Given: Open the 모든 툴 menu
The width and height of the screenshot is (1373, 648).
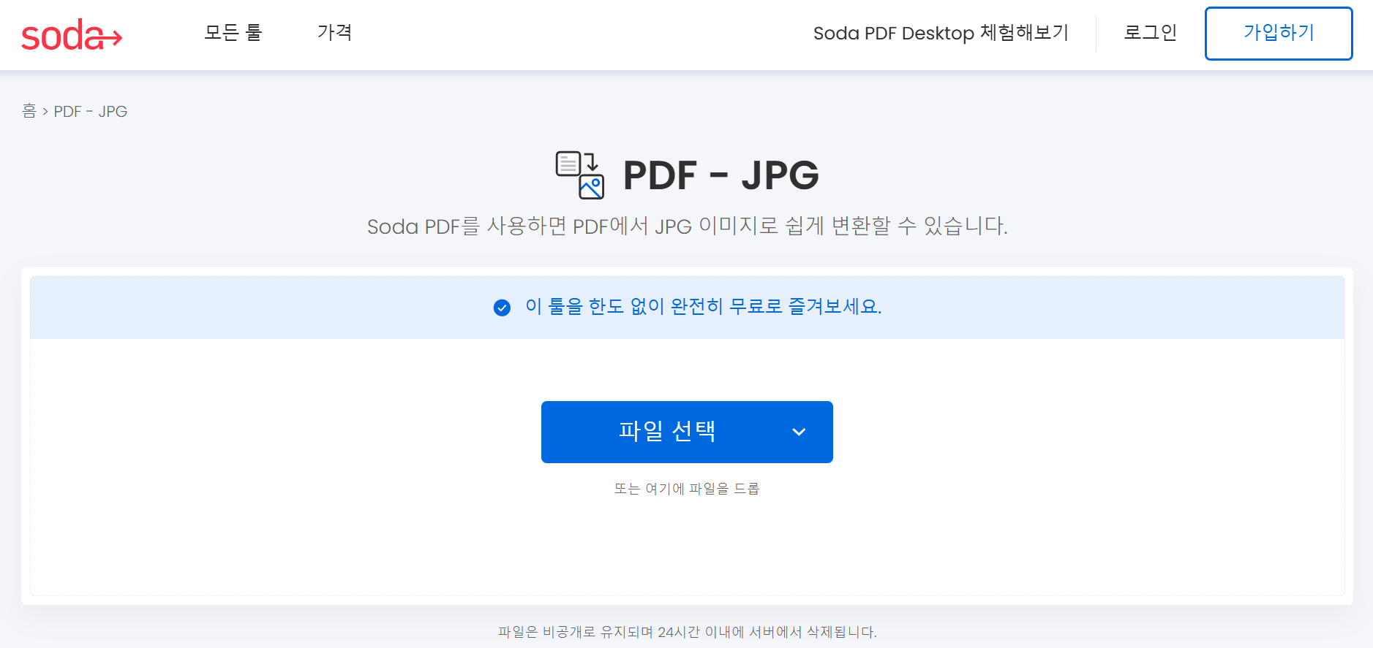Looking at the screenshot, I should [233, 33].
